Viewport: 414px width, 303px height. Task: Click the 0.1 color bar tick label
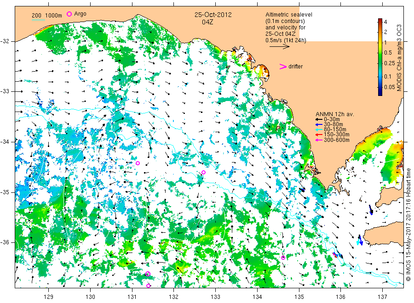[388, 76]
